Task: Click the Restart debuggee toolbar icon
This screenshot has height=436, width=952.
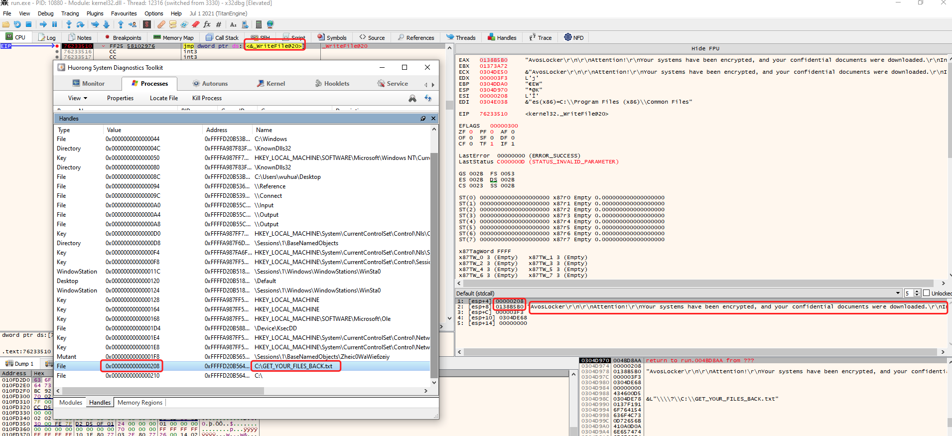Action: click(x=17, y=24)
